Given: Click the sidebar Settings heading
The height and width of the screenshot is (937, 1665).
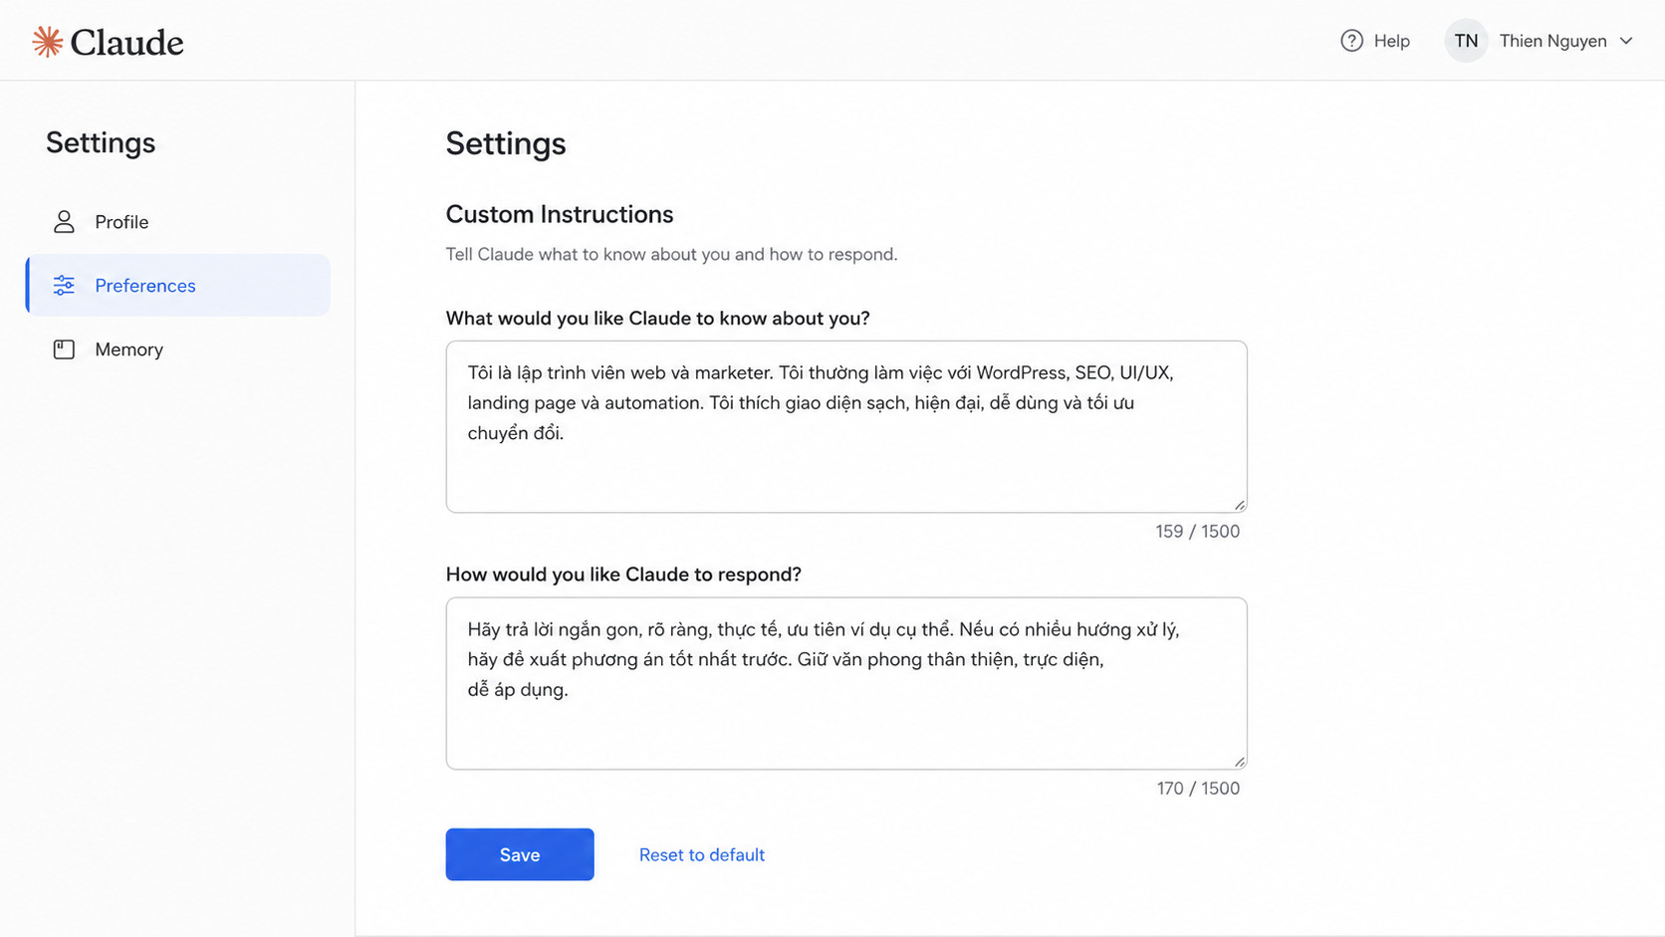Looking at the screenshot, I should pos(101,142).
